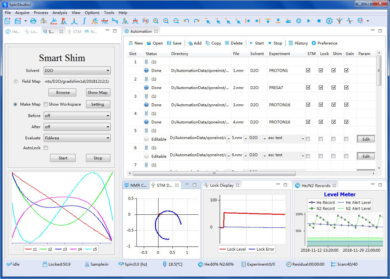Click the blue stop square in toolbar
This screenshot has height=279, width=390.
(319, 21)
